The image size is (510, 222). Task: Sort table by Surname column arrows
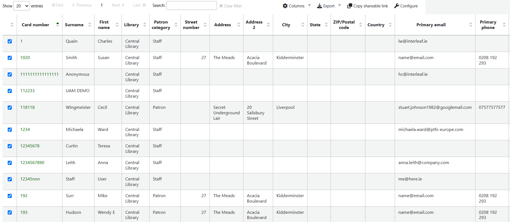click(x=90, y=25)
